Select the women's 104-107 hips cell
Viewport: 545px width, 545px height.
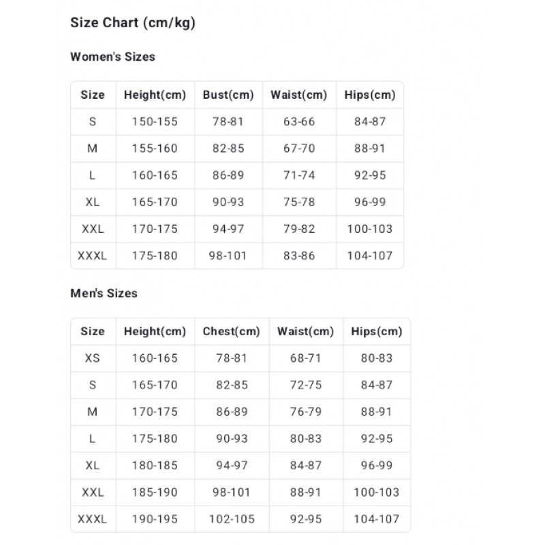(x=370, y=256)
